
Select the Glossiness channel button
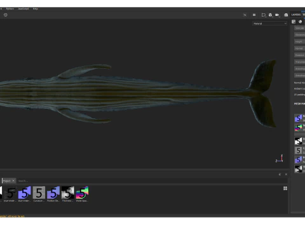point(299,35)
